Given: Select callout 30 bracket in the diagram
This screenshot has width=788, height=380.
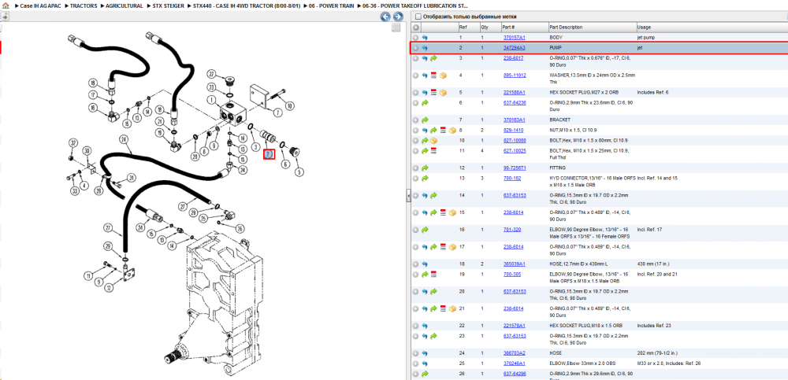Looking at the screenshot, I should point(87,150).
